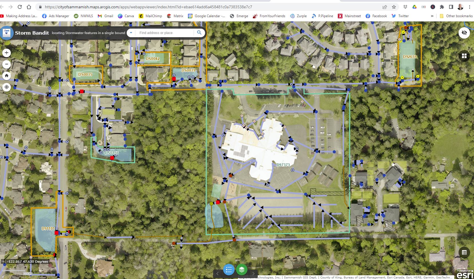Advance the widget carousel with the right arrow
The image size is (474, 279).
click(253, 274)
